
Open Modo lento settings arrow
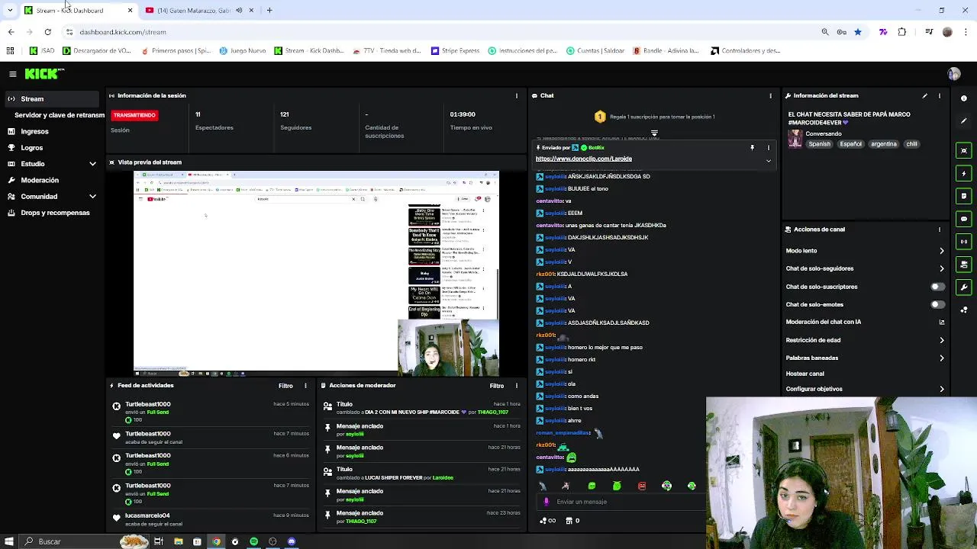pos(941,251)
